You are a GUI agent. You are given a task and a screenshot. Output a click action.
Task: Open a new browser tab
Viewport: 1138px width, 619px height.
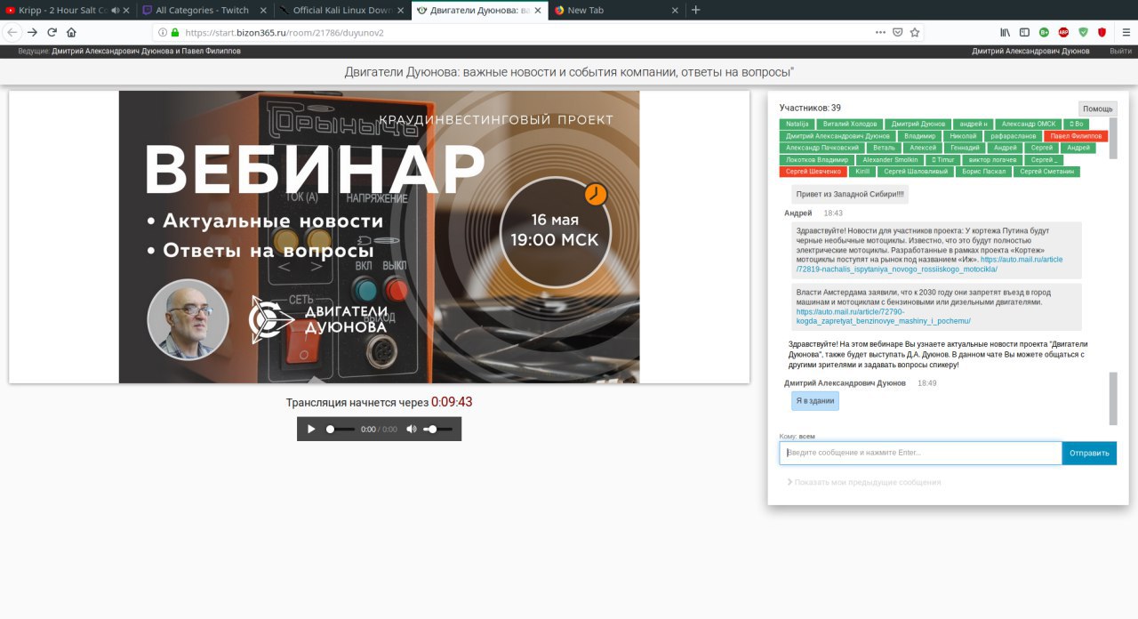coord(695,10)
